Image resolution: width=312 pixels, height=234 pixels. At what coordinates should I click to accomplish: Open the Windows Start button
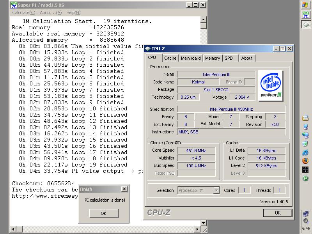(306, 5)
